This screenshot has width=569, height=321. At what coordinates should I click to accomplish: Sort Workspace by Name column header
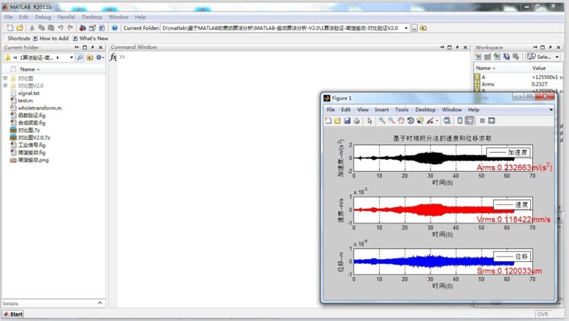[501, 68]
